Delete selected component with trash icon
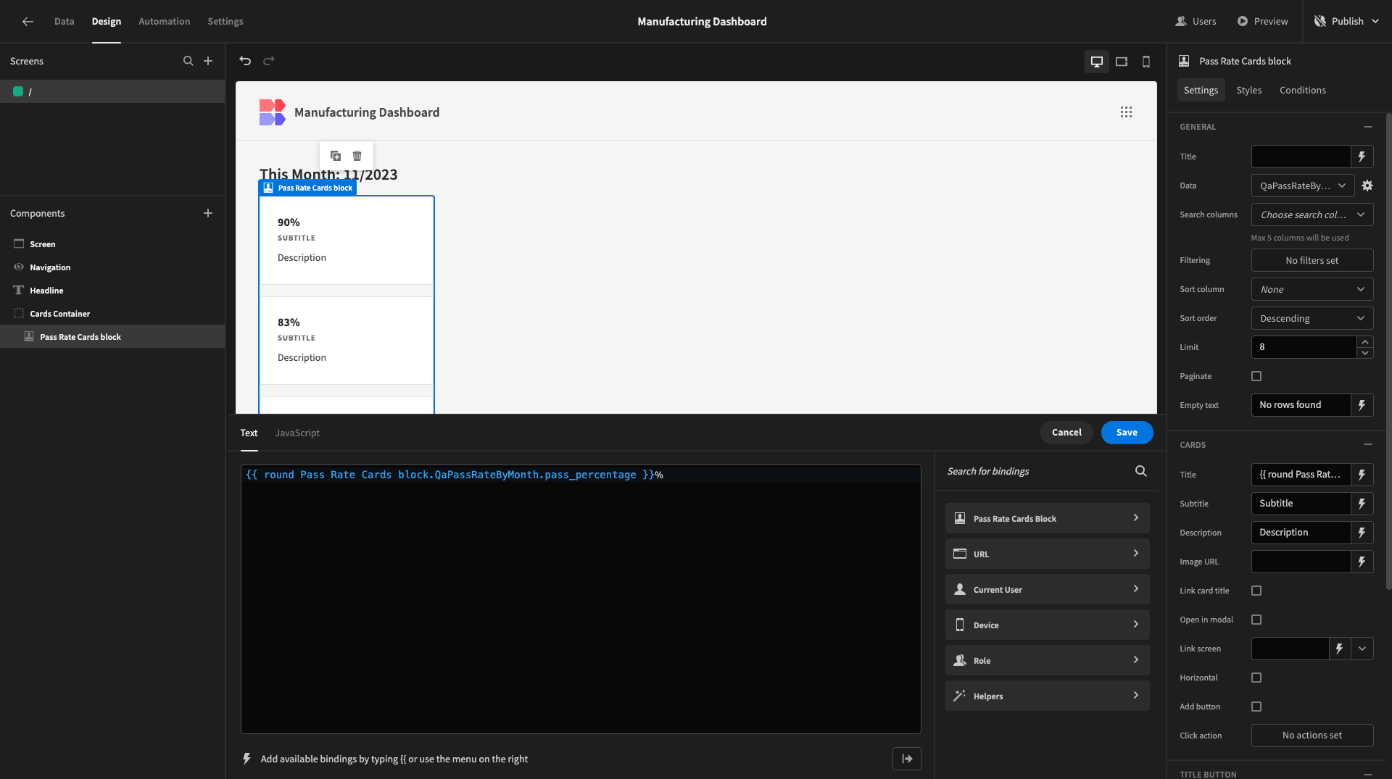This screenshot has height=779, width=1392. [x=357, y=156]
